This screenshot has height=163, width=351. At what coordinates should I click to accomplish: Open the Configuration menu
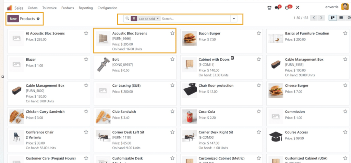pos(107,8)
